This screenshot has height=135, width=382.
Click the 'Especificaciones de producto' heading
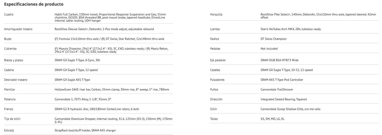pyautogui.click(x=34, y=4)
